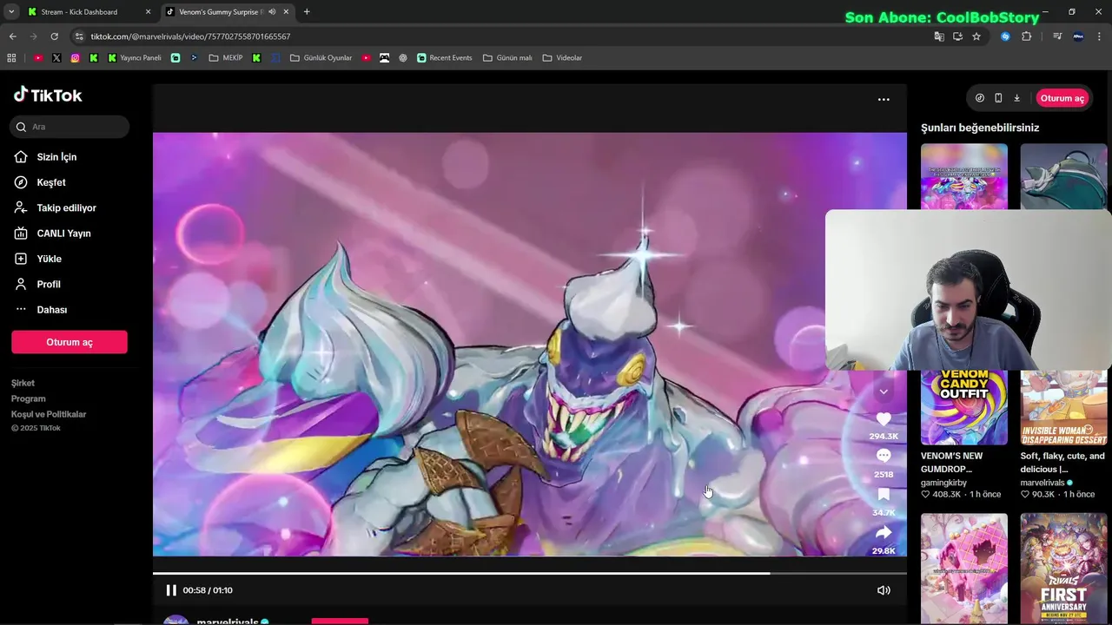
Task: Click the TikTok coins icon in header
Action: click(x=980, y=98)
